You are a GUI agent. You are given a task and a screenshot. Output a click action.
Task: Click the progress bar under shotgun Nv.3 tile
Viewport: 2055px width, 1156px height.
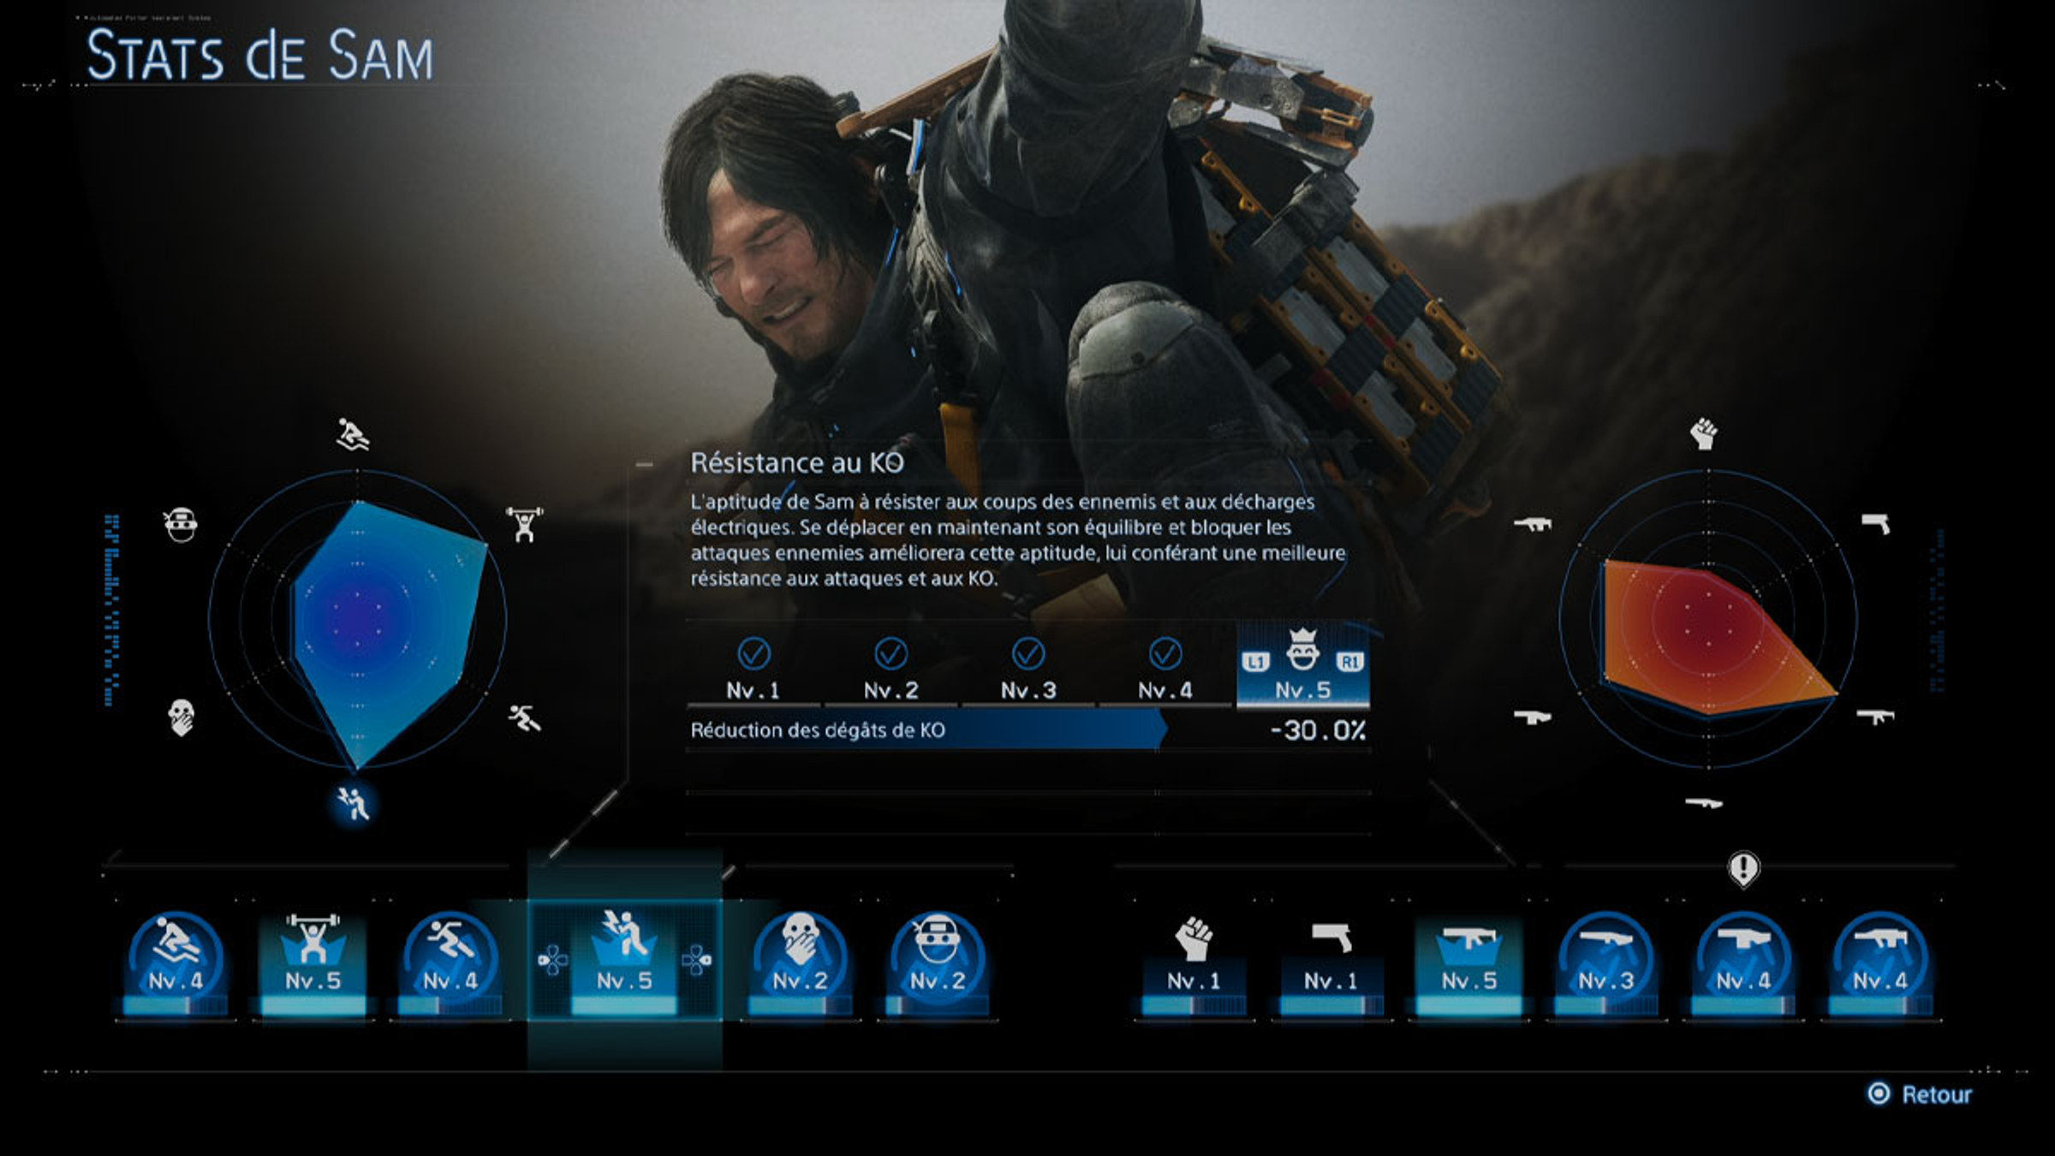(1605, 1006)
